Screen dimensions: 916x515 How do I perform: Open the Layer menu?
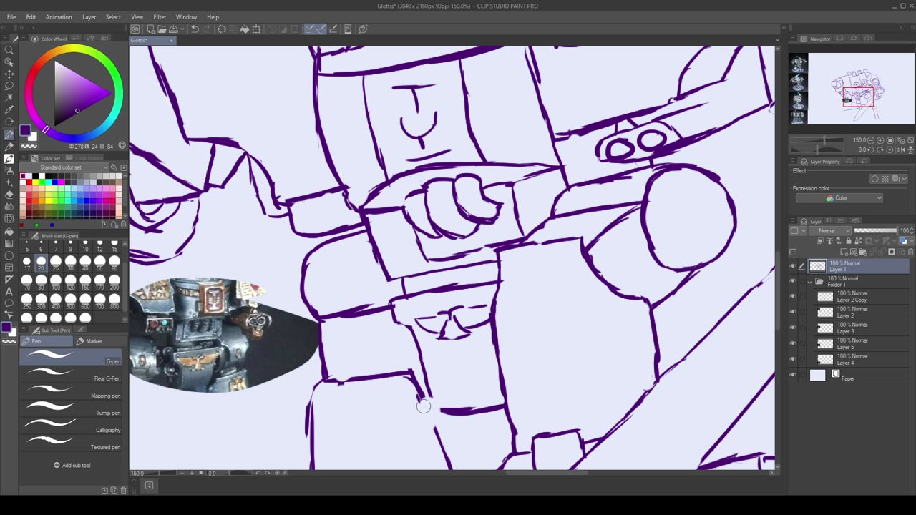click(x=89, y=16)
